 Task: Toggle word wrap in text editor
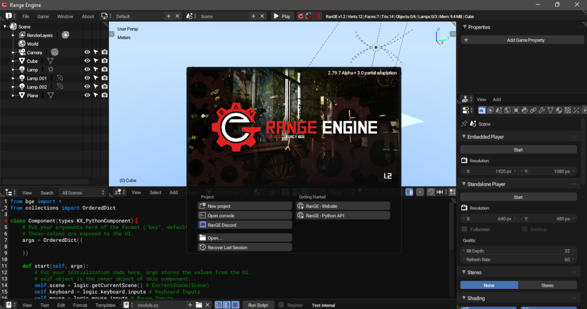click(227, 305)
